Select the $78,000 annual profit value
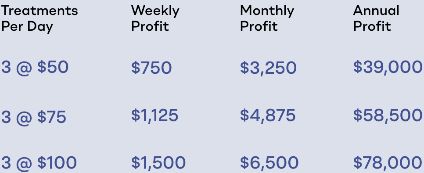The width and height of the screenshot is (424, 173). tap(388, 163)
